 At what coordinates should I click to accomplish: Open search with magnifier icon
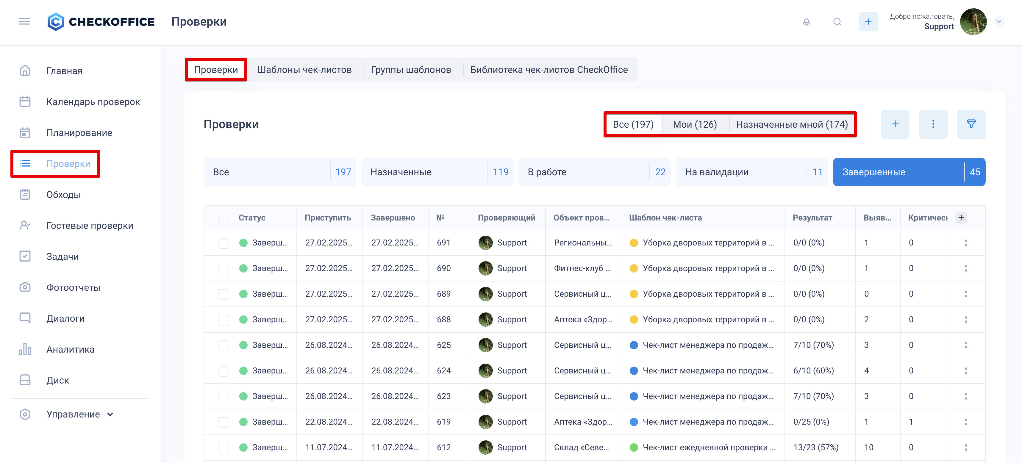pyautogui.click(x=837, y=22)
